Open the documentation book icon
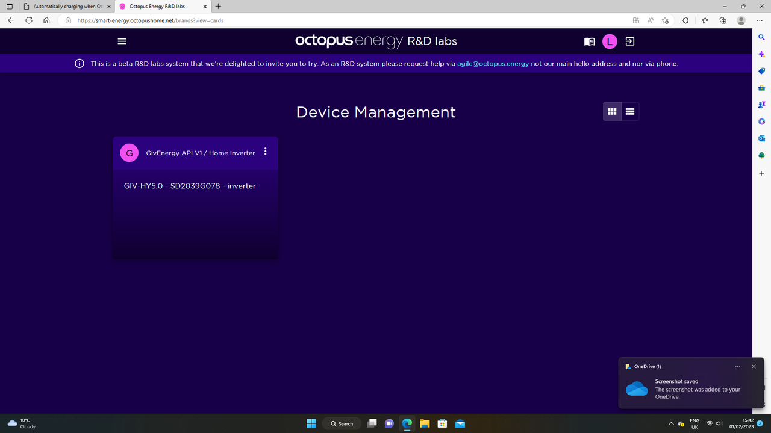This screenshot has height=433, width=771. 590,41
